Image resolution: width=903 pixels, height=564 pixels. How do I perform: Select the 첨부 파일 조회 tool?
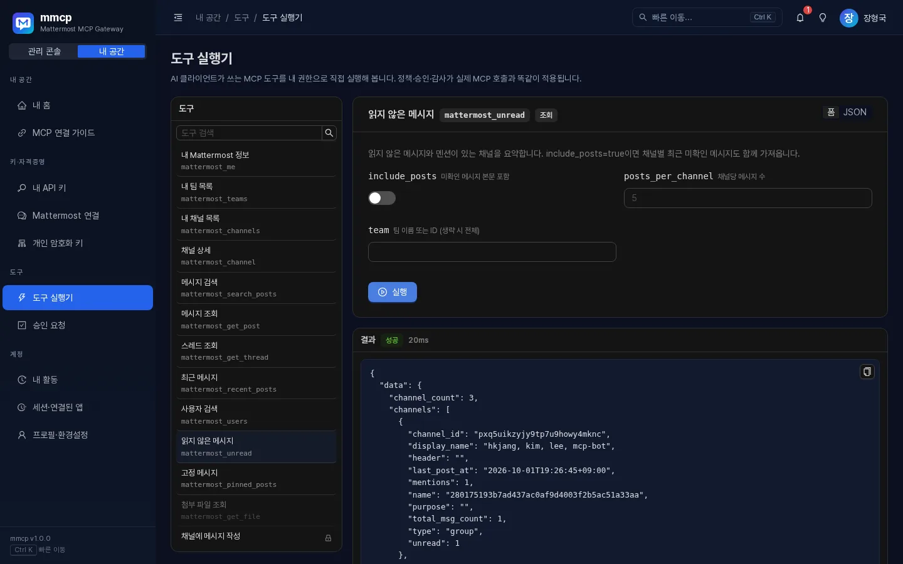256,510
